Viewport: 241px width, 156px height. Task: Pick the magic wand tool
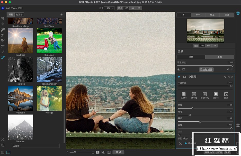click(x=3, y=30)
